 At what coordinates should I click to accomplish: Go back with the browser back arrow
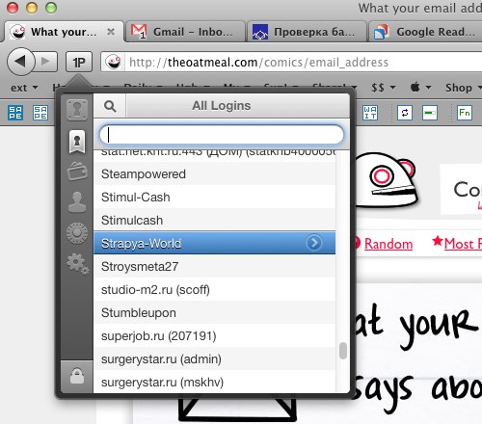(x=21, y=62)
